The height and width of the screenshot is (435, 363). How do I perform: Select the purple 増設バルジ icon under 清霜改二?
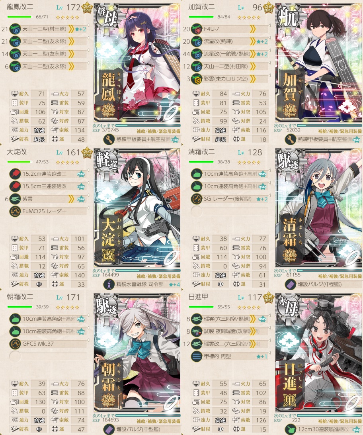[x=291, y=284]
